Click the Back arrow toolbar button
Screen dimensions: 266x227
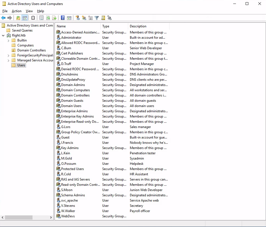click(3, 18)
